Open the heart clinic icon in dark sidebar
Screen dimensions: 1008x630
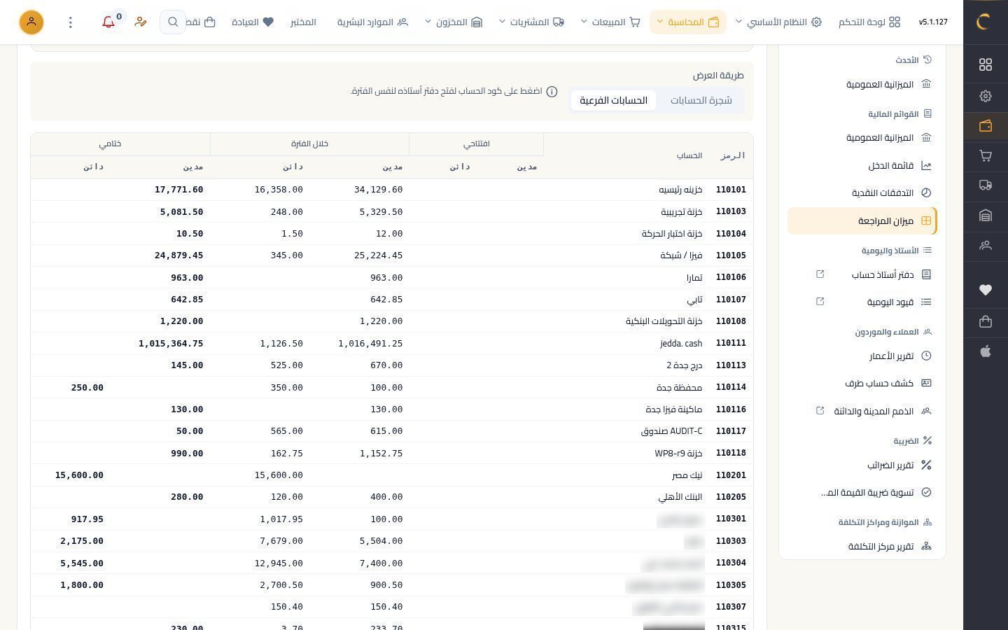[986, 290]
